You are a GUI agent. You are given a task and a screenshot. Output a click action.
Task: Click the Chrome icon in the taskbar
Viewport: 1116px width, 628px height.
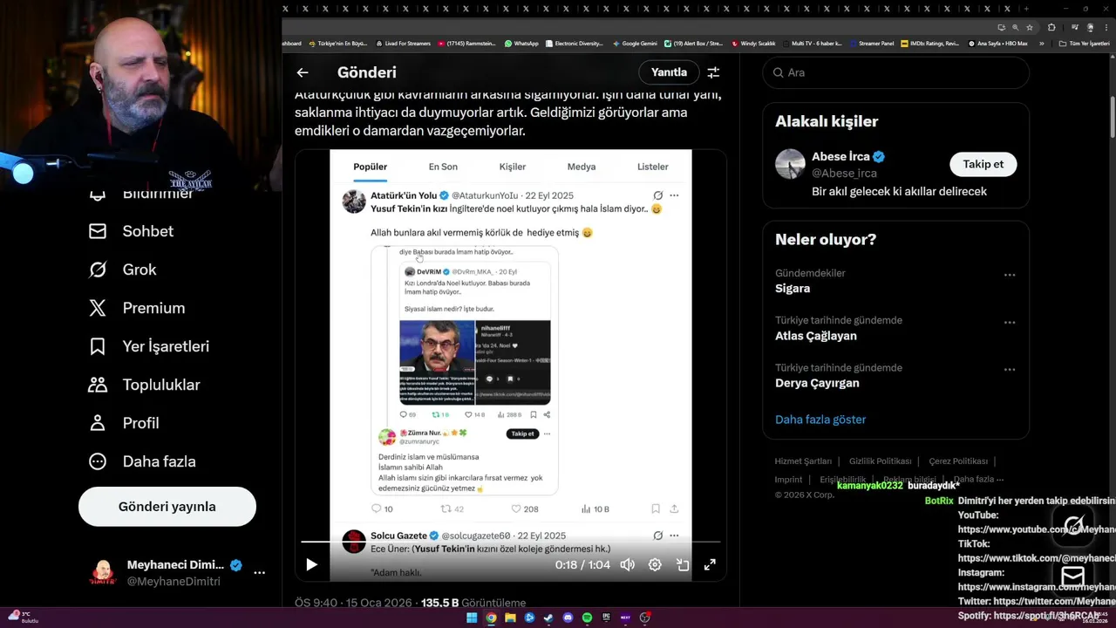pos(491,618)
